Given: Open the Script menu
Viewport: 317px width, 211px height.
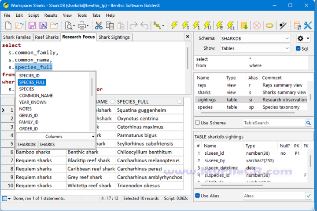Looking at the screenshot, I should (x=33, y=15).
